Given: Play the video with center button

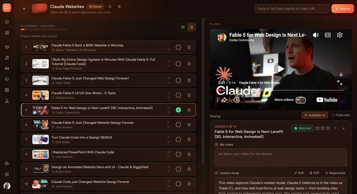Looking at the screenshot, I should (x=280, y=69).
